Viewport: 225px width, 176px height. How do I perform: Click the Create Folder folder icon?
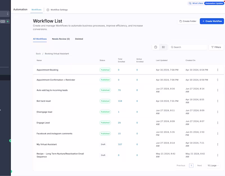(181, 21)
